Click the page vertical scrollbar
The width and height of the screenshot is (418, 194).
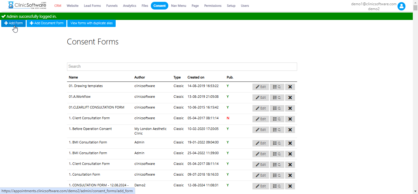click(x=415, y=92)
